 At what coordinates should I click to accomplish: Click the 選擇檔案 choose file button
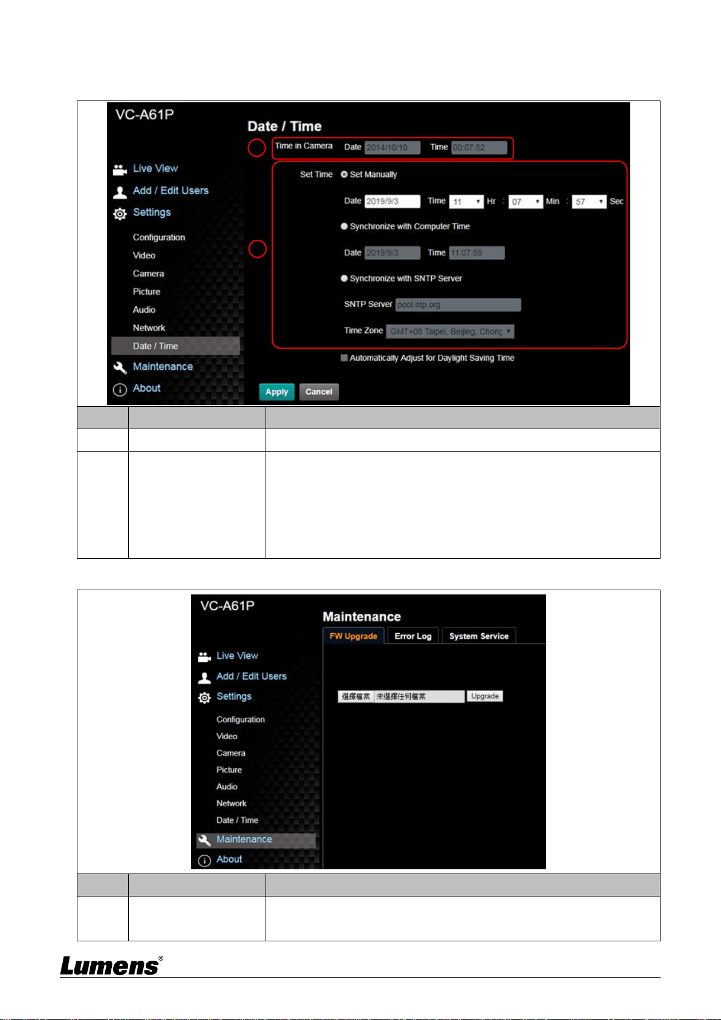click(356, 696)
